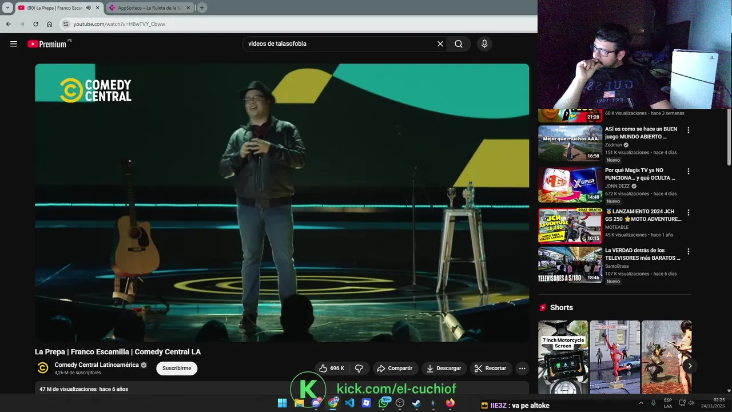This screenshot has width=732, height=412.
Task: Open the short with the red-suited figure
Action: (x=615, y=357)
